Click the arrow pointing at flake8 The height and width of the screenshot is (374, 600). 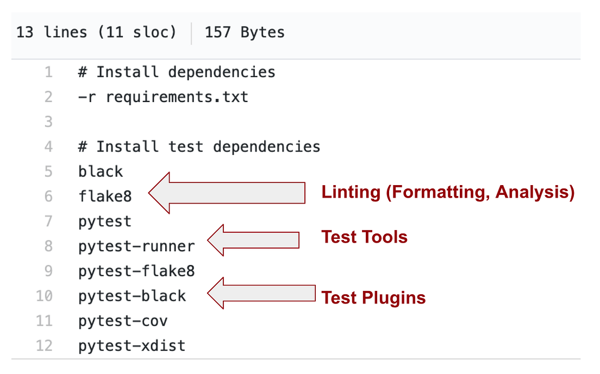[x=228, y=193]
